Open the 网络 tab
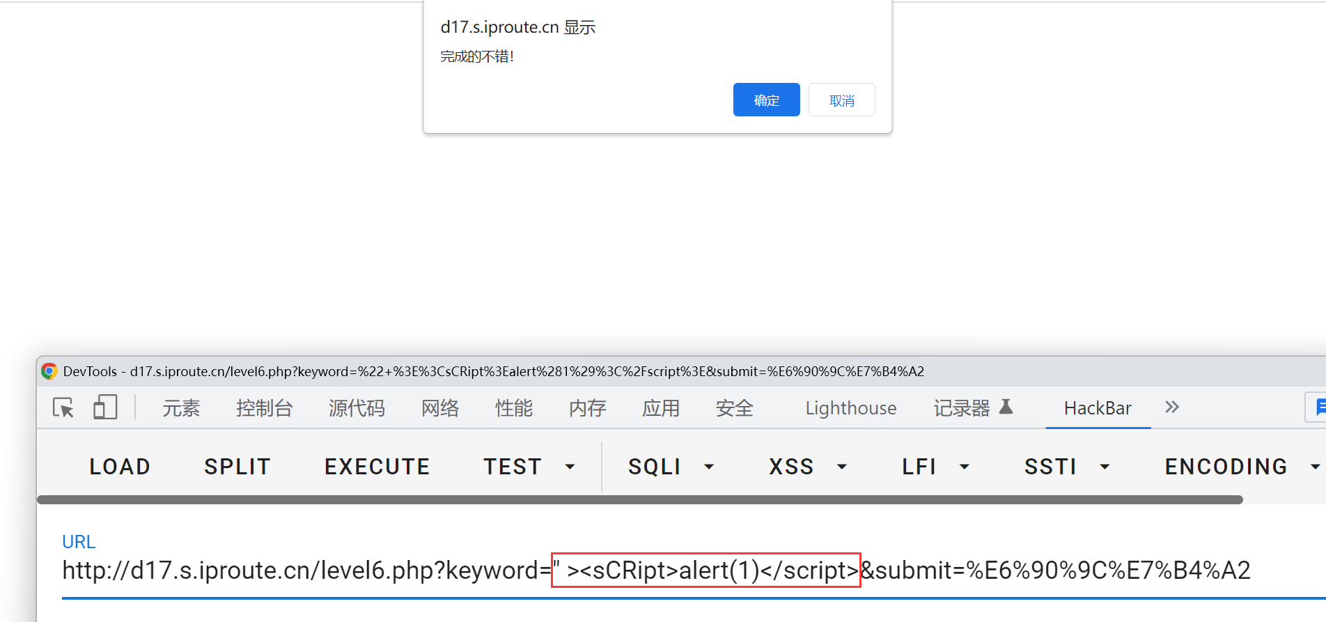The height and width of the screenshot is (622, 1326). [440, 408]
